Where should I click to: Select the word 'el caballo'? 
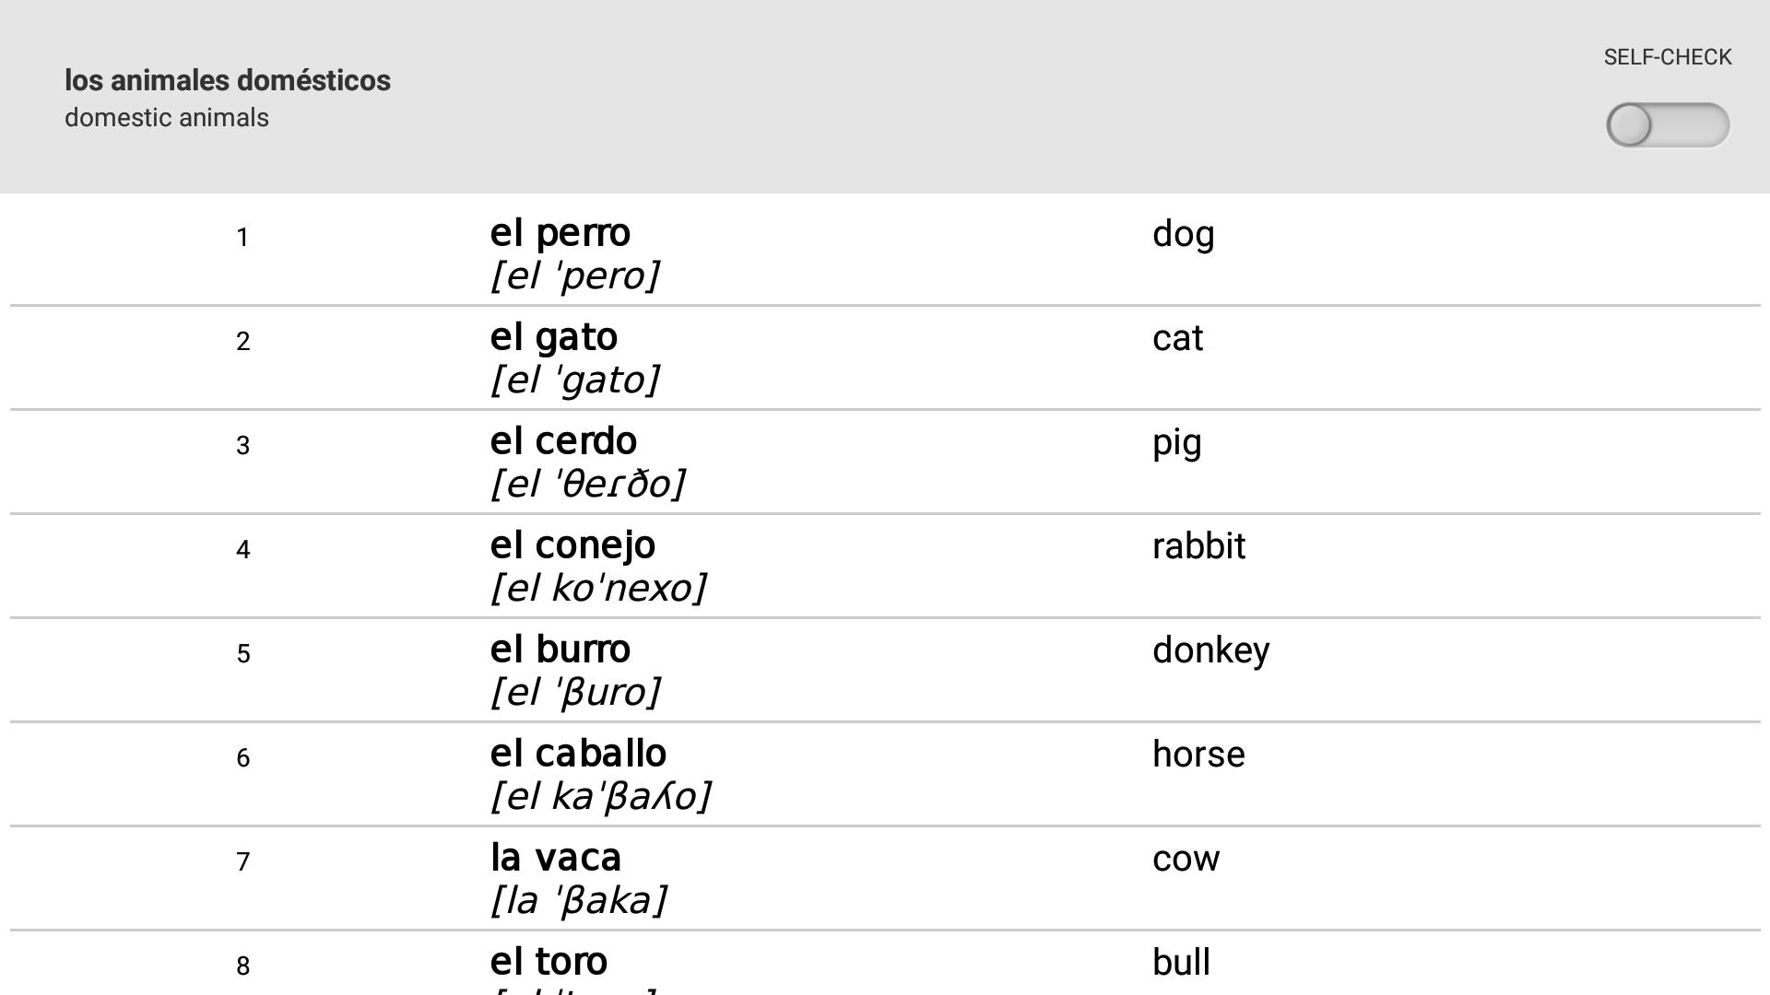click(x=579, y=754)
